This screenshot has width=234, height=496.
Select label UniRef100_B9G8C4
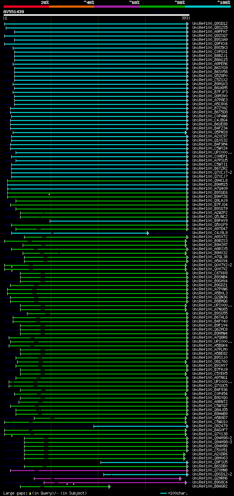210,482
